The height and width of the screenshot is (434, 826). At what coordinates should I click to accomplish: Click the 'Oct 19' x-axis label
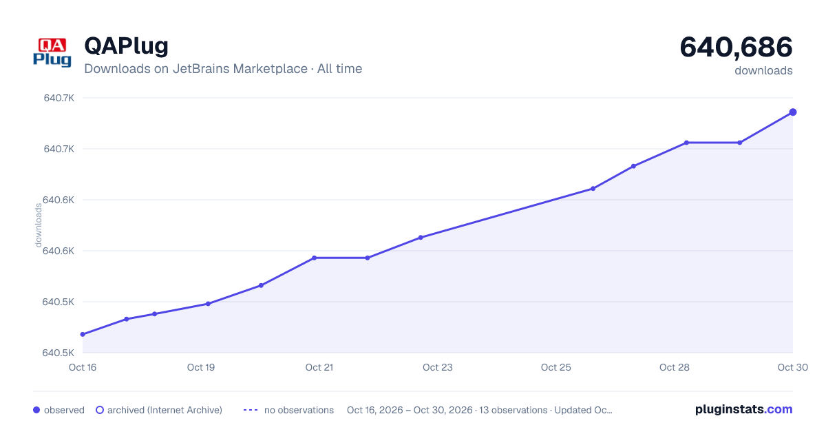(x=201, y=367)
